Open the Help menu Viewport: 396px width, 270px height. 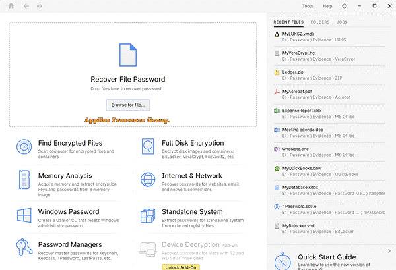click(327, 6)
